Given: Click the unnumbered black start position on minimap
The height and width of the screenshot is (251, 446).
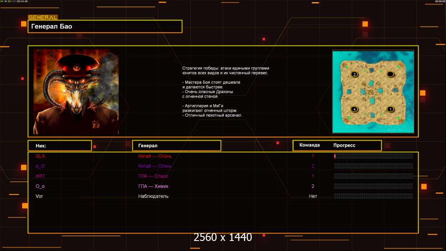Looking at the screenshot, I should point(390,74).
